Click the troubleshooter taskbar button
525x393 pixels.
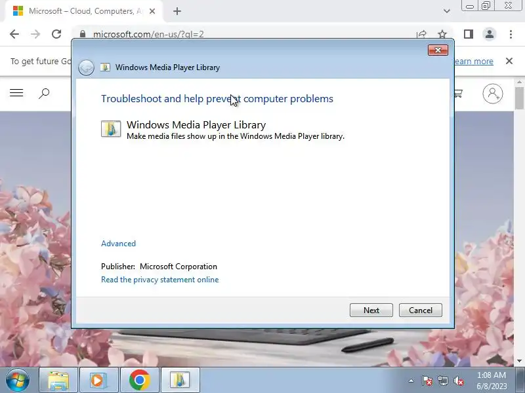click(180, 380)
